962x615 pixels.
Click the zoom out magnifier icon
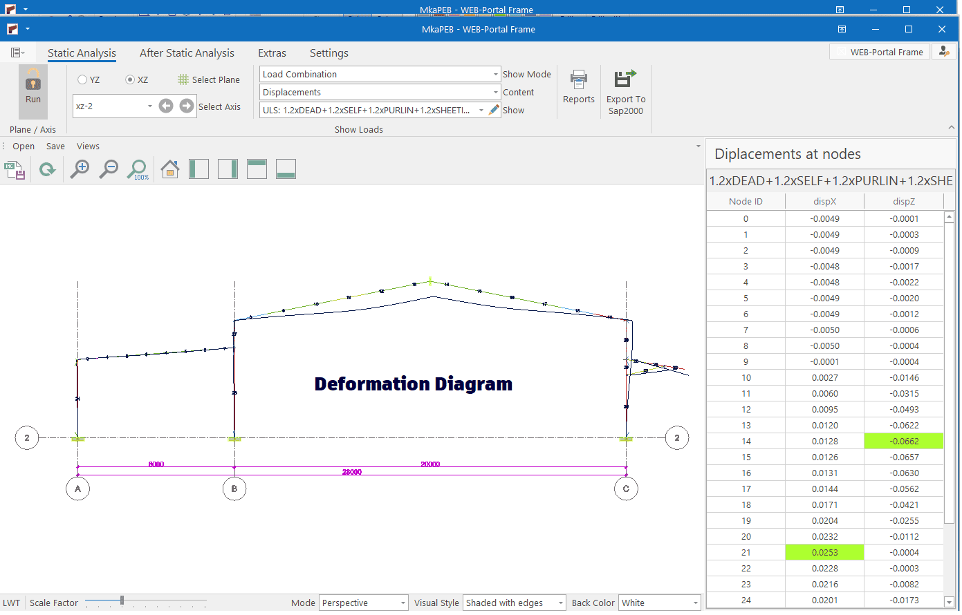coord(109,169)
